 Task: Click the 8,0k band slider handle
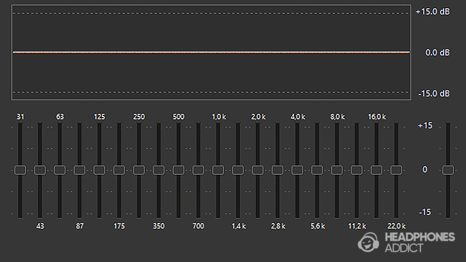pos(337,170)
